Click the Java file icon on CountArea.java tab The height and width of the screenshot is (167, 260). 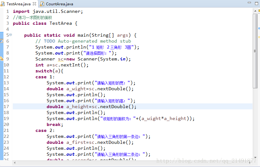42,4
